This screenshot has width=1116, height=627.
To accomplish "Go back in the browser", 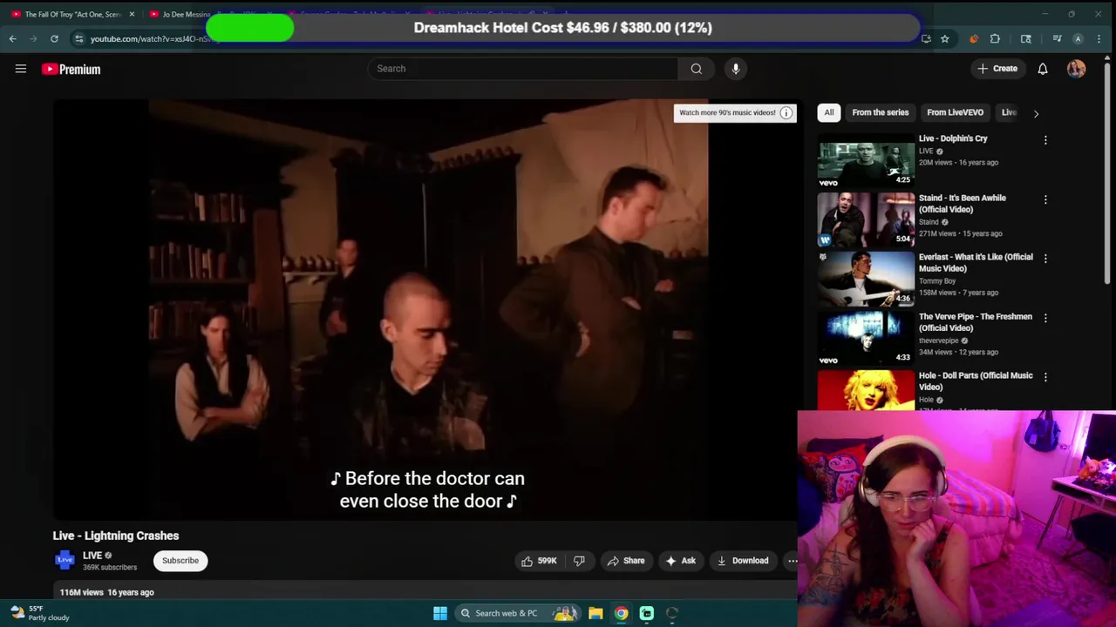I will [12, 38].
